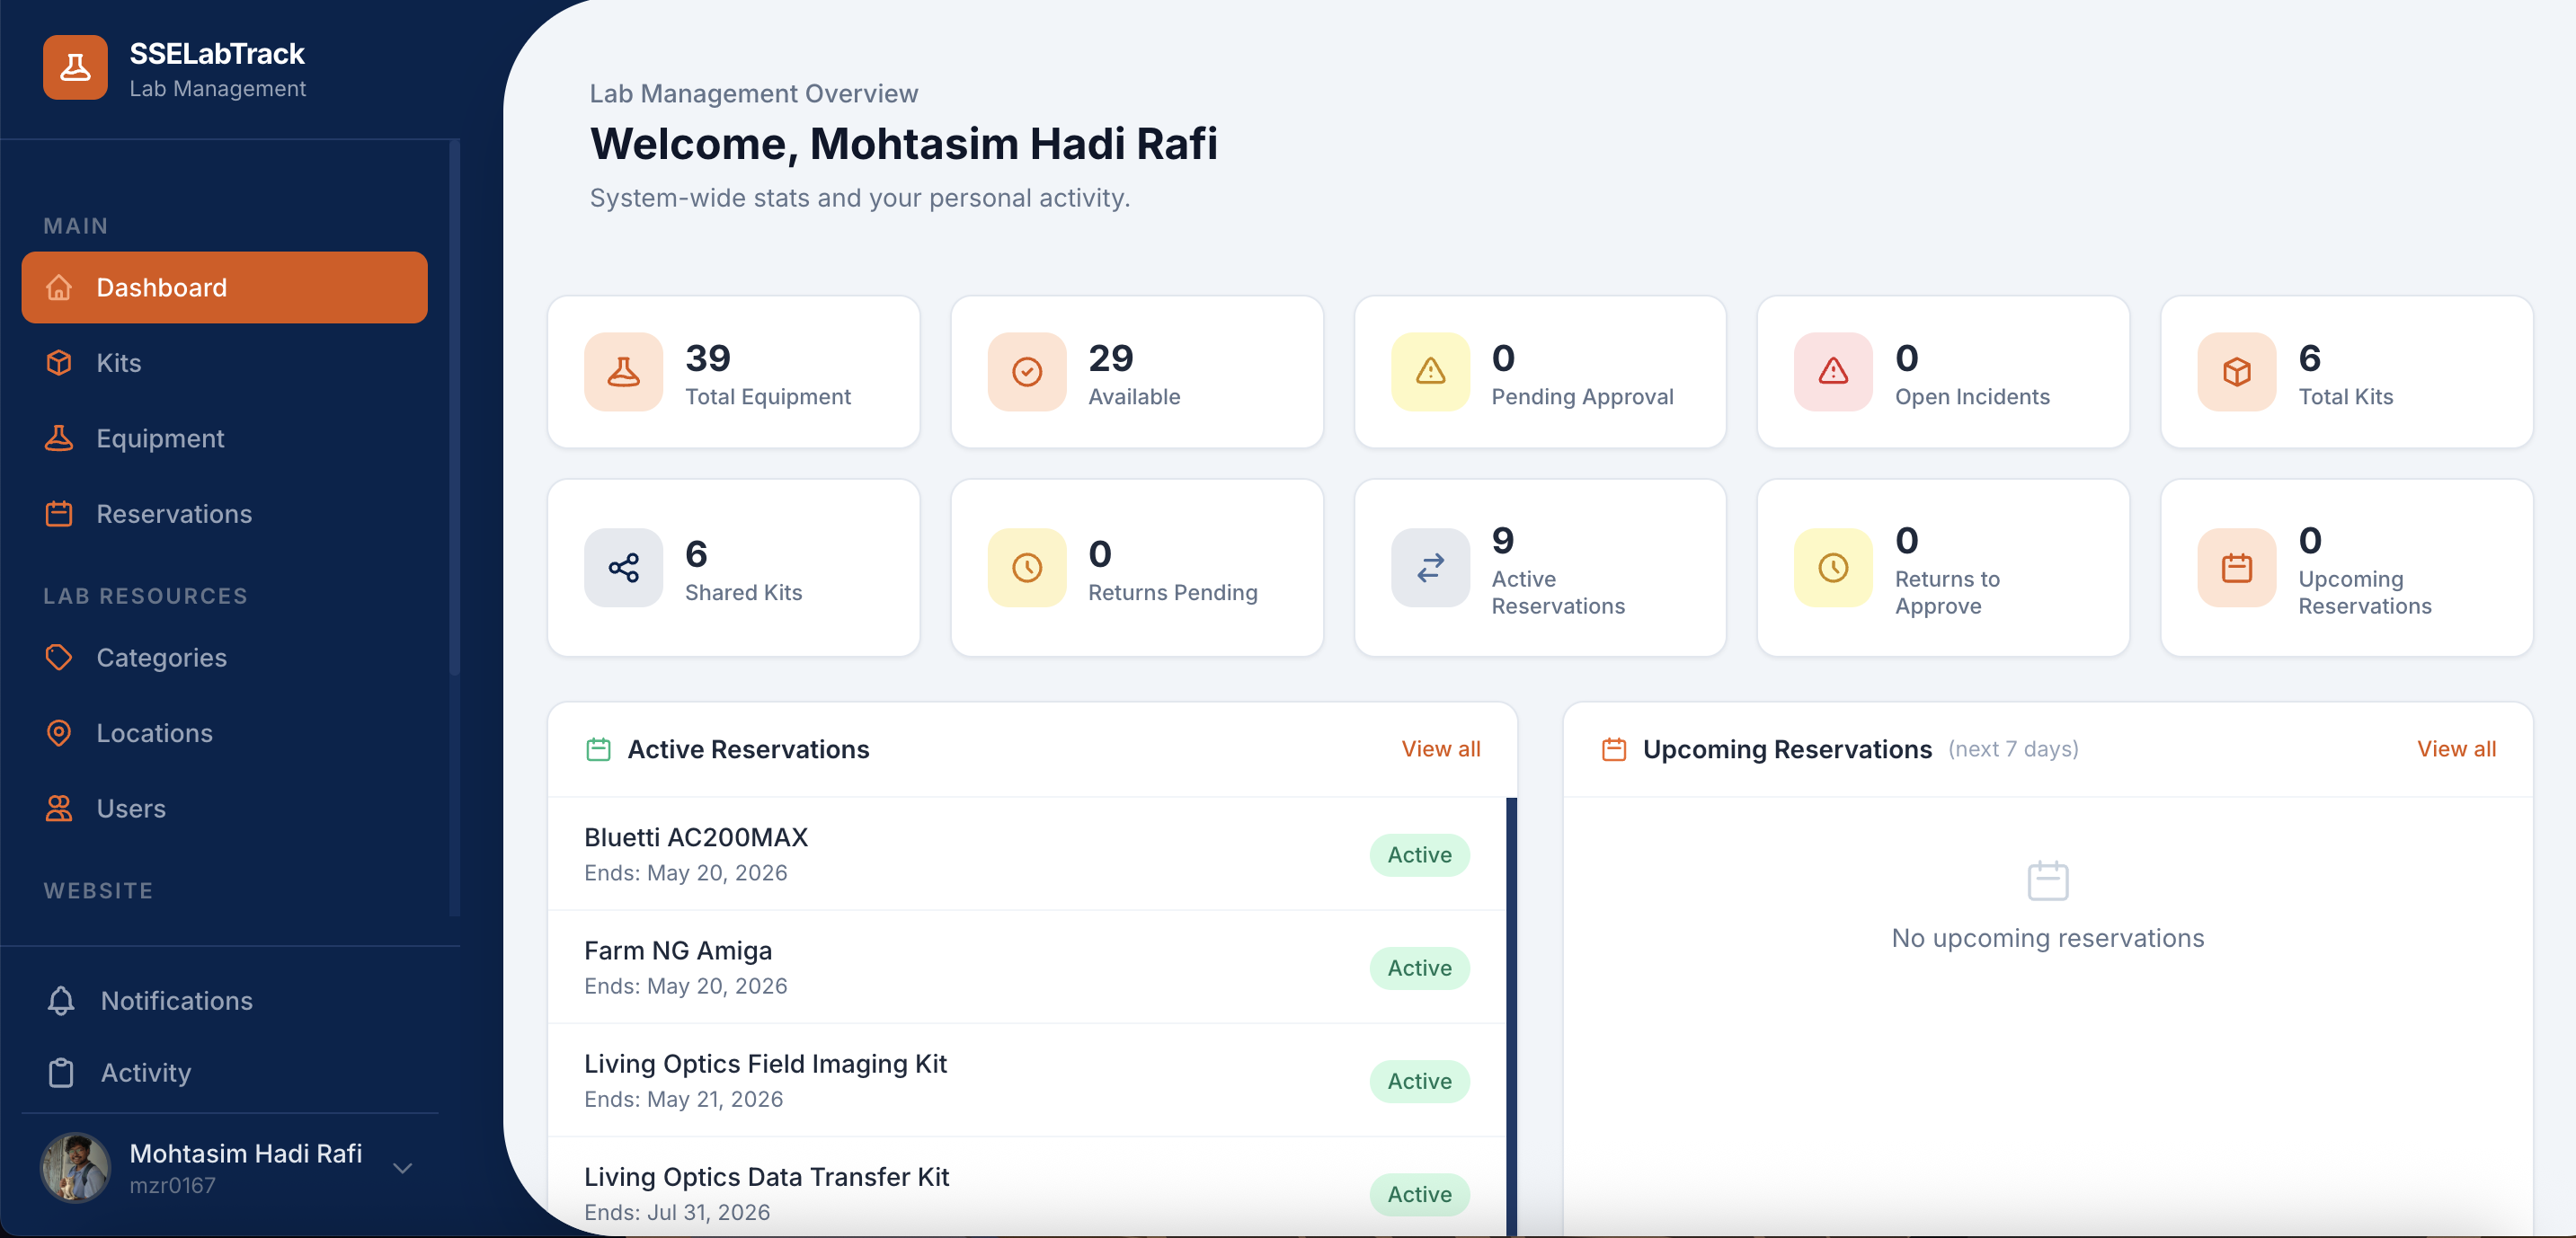Open the Equipment menu item
This screenshot has width=2576, height=1238.
pyautogui.click(x=225, y=438)
